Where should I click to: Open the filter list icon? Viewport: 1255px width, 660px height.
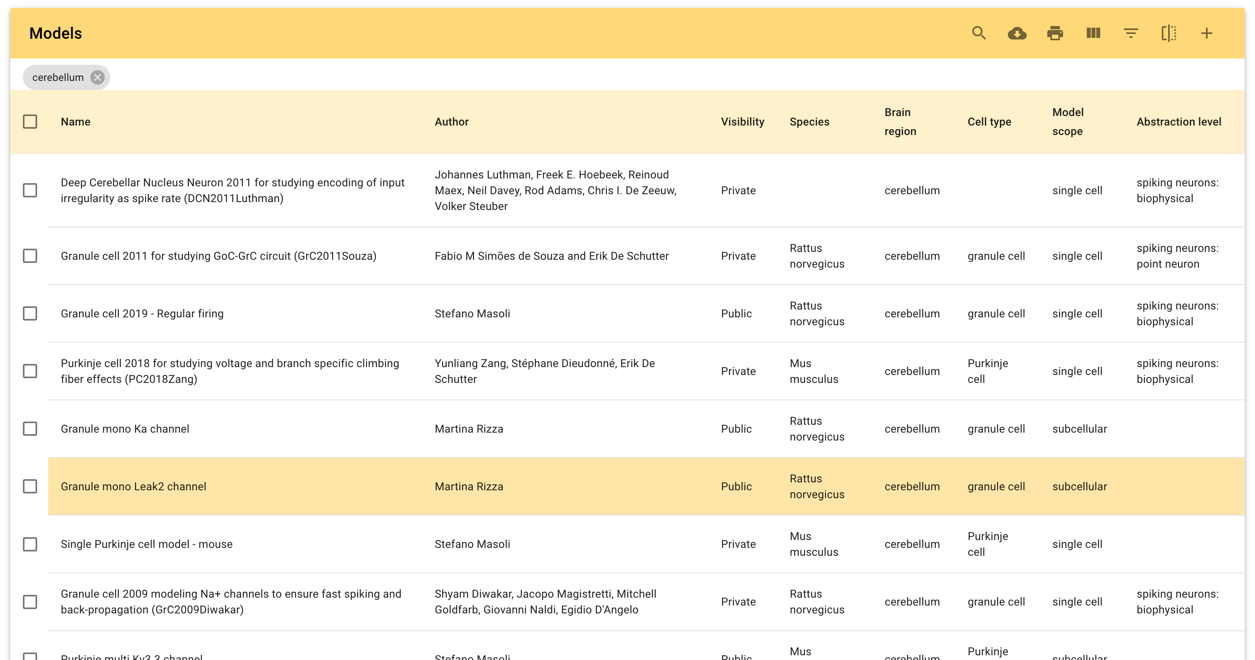pyautogui.click(x=1131, y=33)
